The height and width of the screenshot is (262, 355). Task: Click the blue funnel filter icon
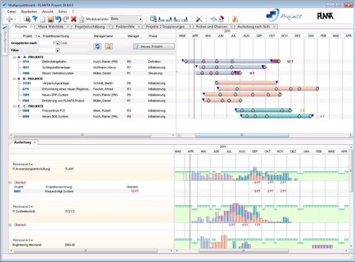point(35,19)
